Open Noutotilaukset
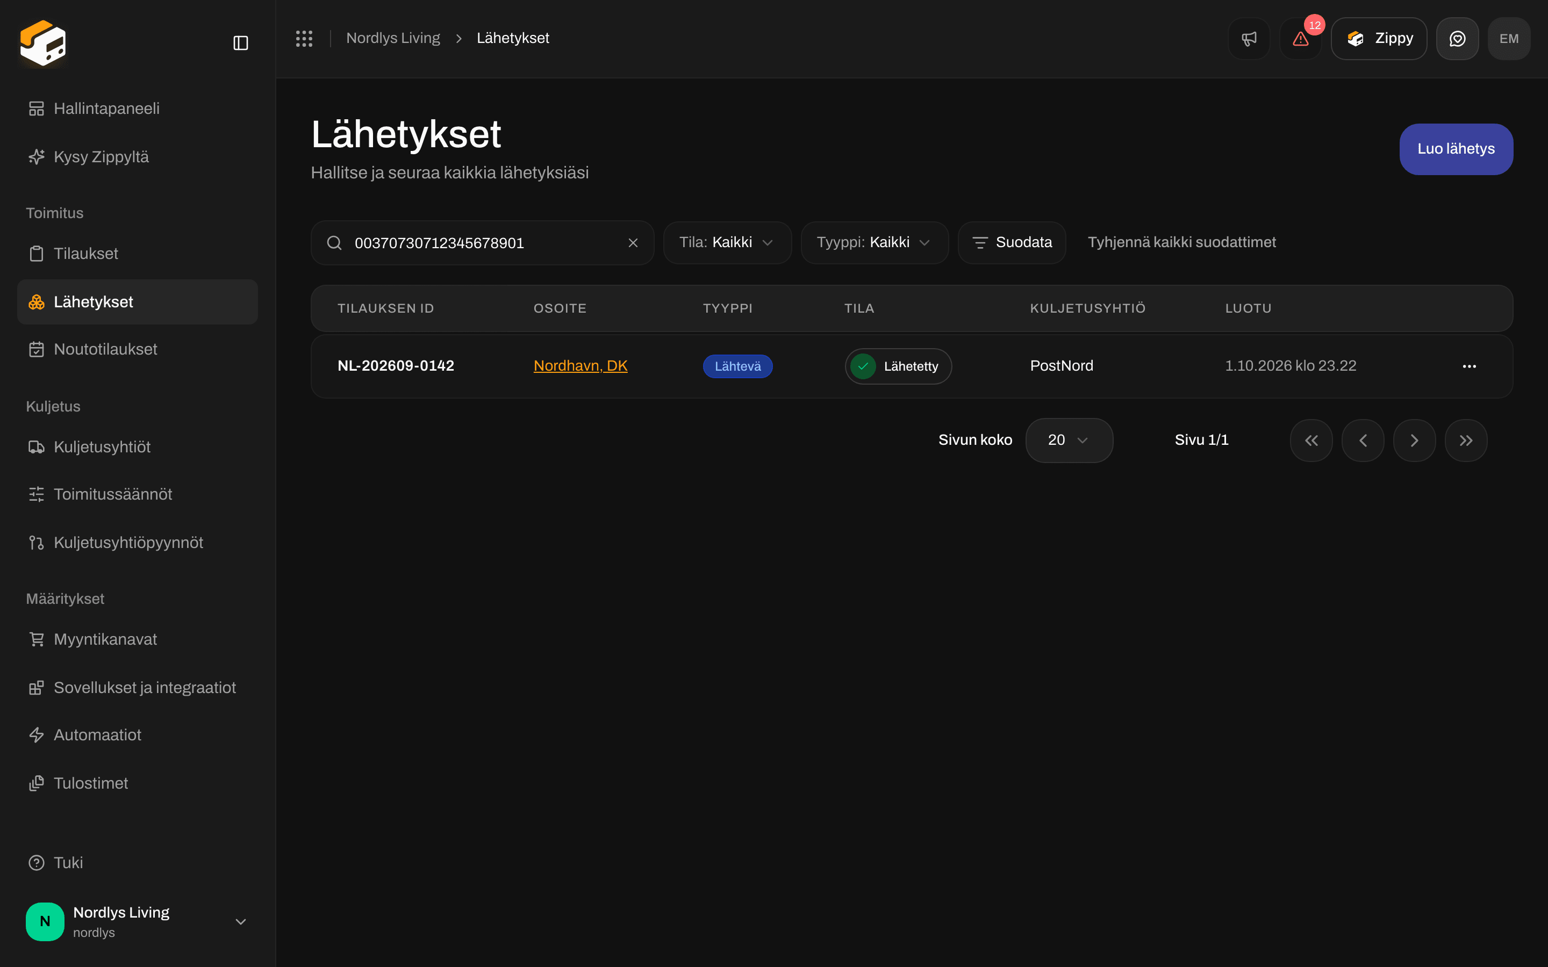 (x=138, y=349)
